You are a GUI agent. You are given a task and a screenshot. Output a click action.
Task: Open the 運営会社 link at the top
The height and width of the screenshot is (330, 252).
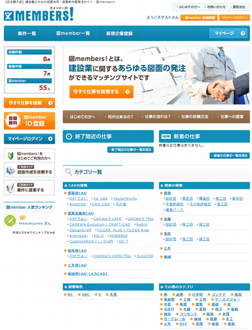[x=238, y=7]
